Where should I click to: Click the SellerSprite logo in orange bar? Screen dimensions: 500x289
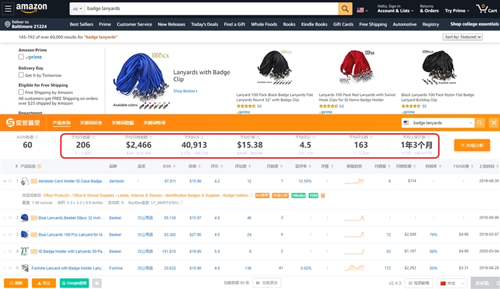click(x=23, y=123)
